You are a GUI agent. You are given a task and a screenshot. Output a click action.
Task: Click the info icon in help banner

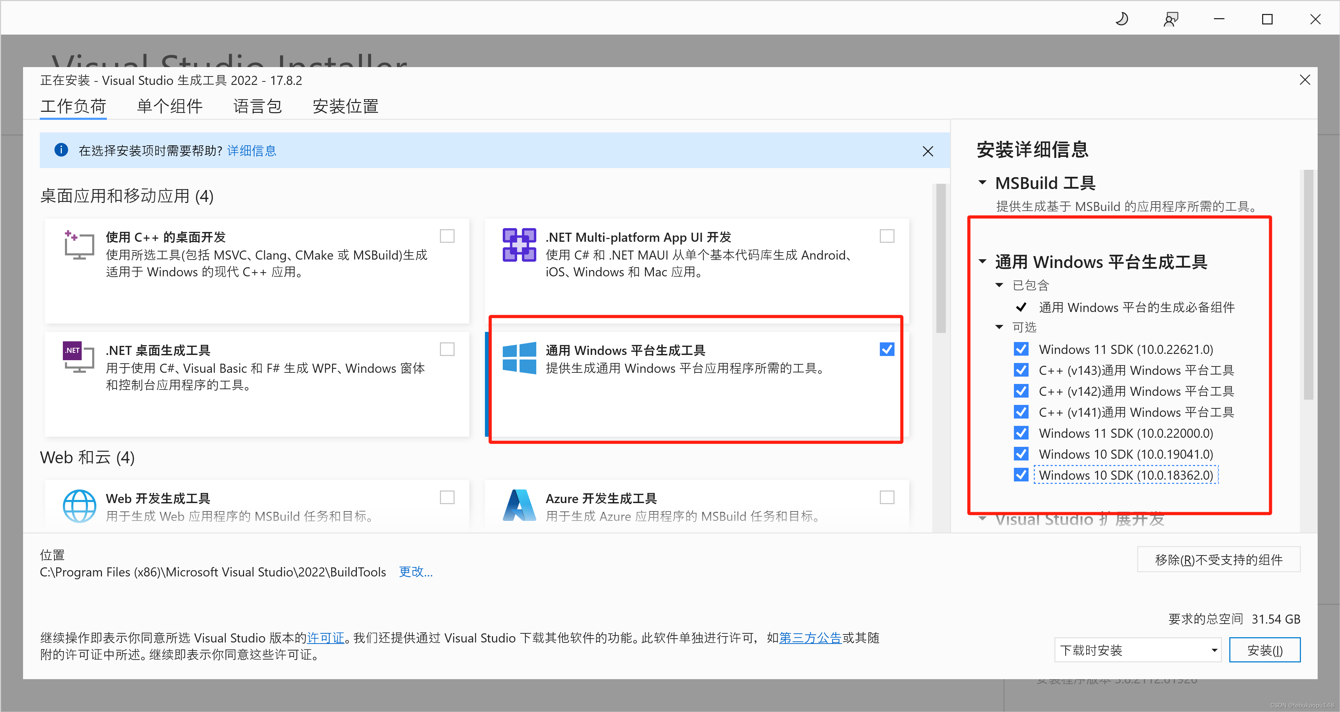61,150
